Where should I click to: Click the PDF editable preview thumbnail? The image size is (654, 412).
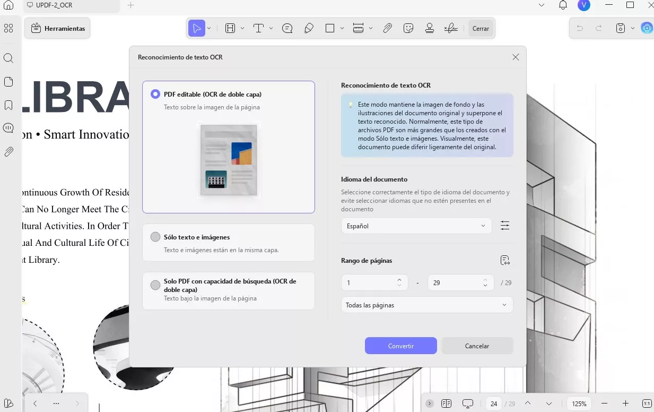(229, 159)
